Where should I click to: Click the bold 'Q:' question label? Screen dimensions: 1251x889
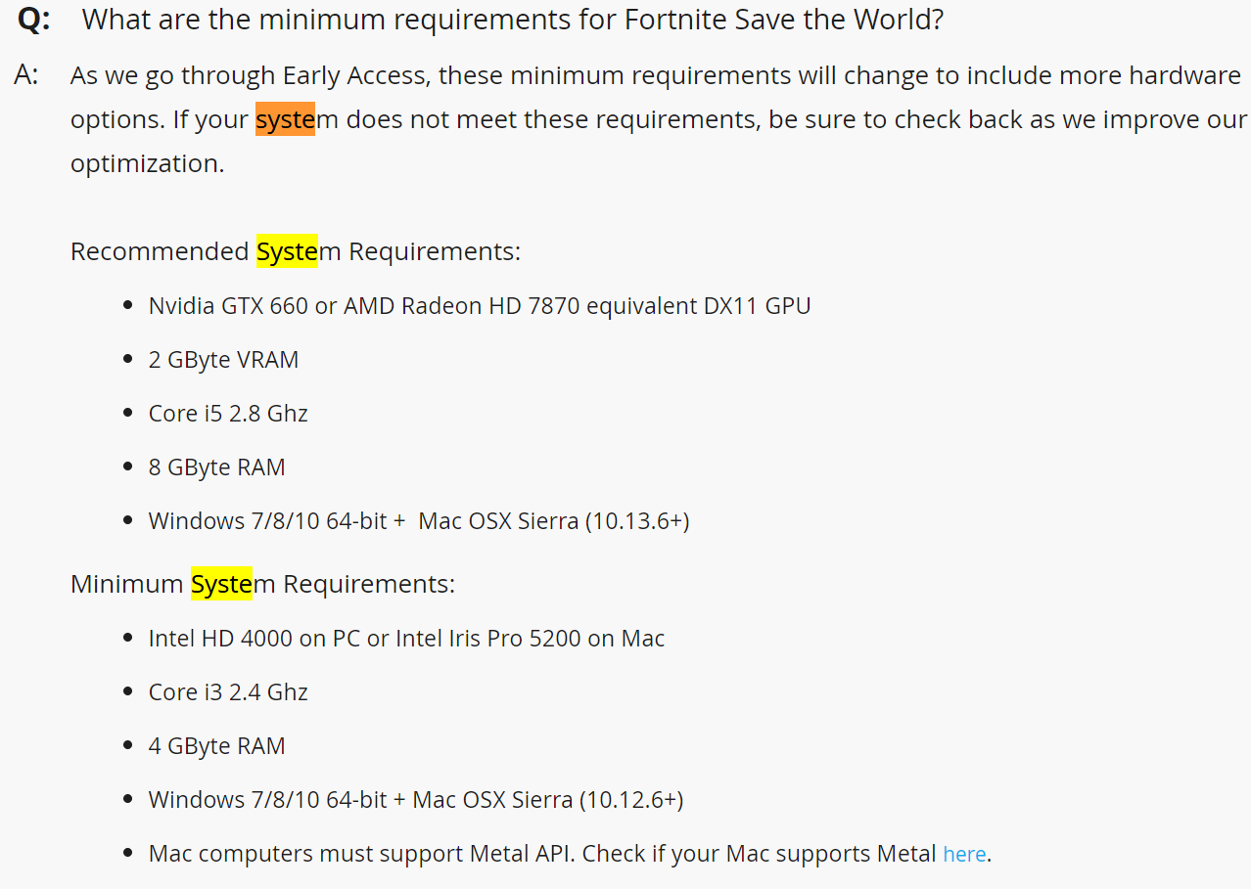pyautogui.click(x=33, y=19)
